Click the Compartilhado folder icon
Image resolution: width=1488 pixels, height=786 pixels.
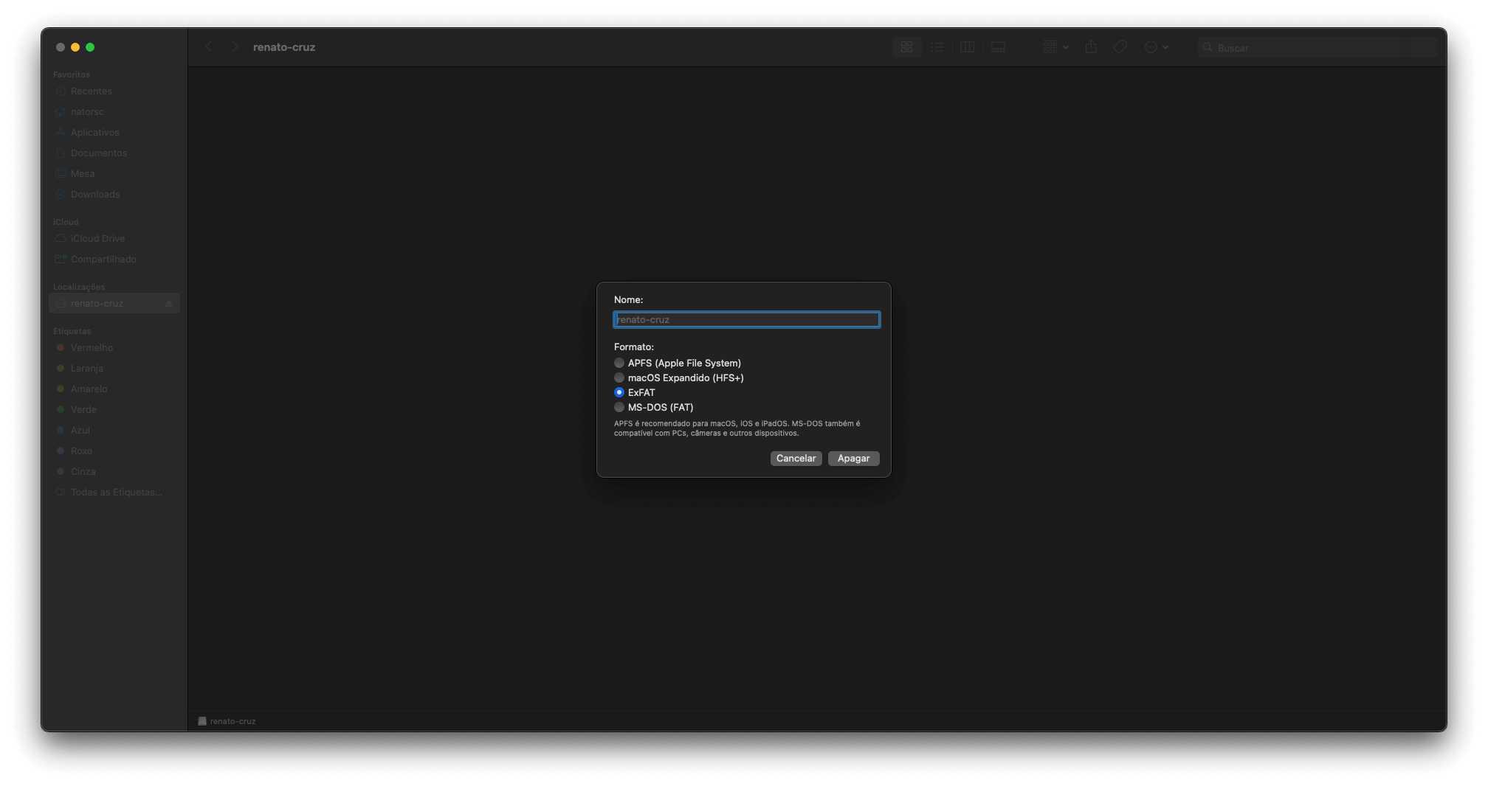tap(61, 260)
